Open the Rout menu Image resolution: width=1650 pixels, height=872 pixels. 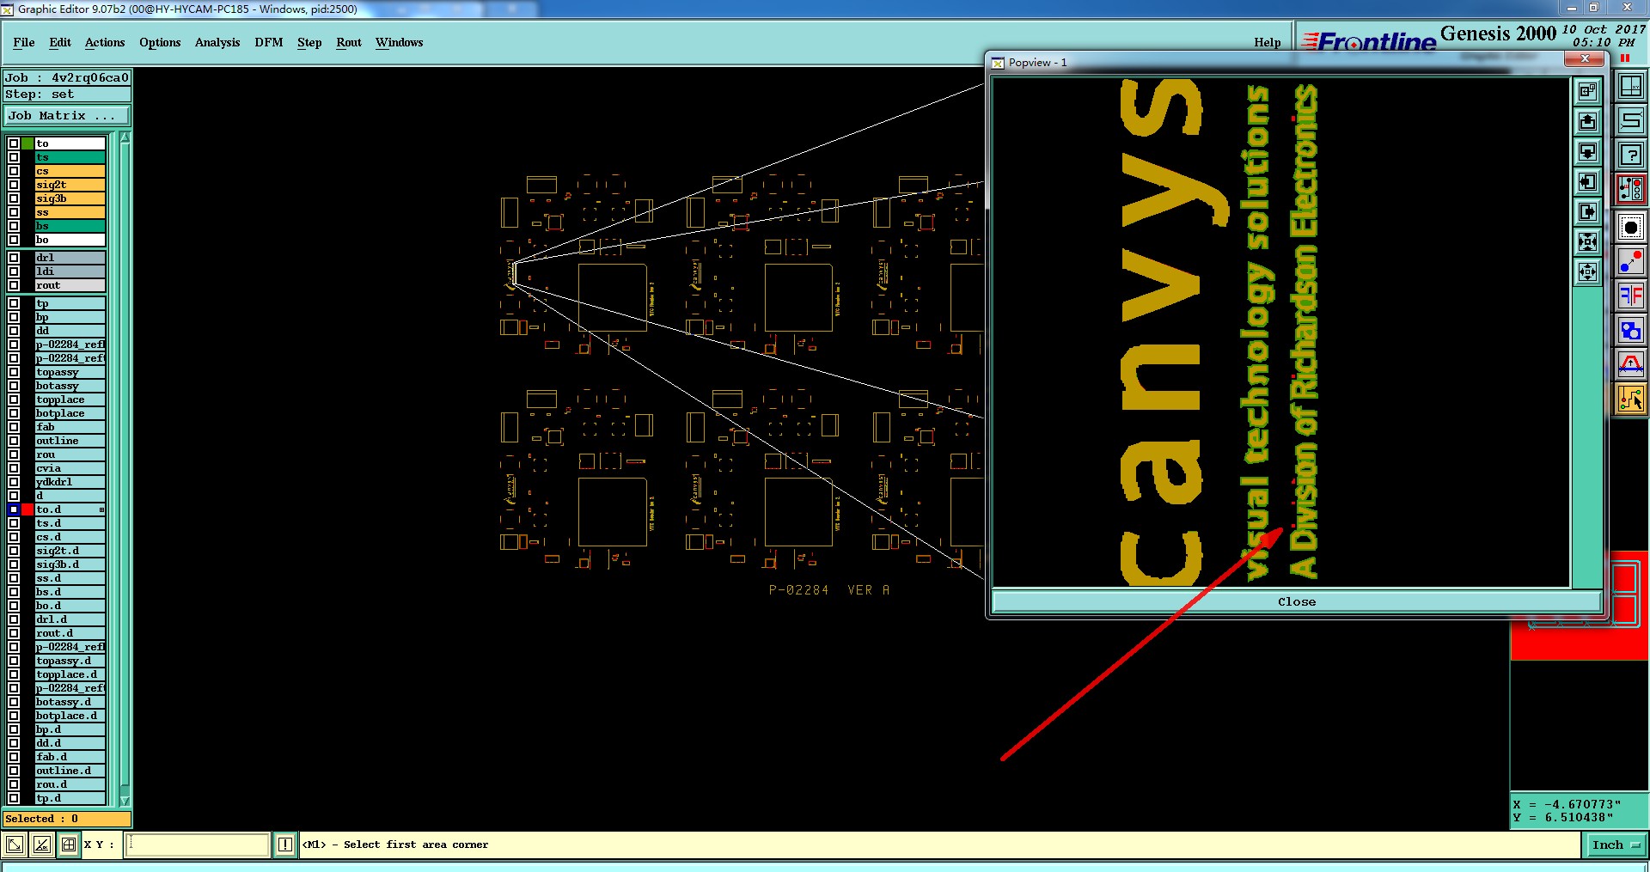coord(349,42)
